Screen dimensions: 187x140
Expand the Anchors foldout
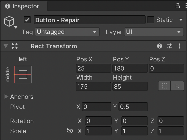point(7,97)
